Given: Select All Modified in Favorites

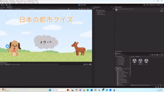Looking at the screenshot, I should [x=121, y=58].
